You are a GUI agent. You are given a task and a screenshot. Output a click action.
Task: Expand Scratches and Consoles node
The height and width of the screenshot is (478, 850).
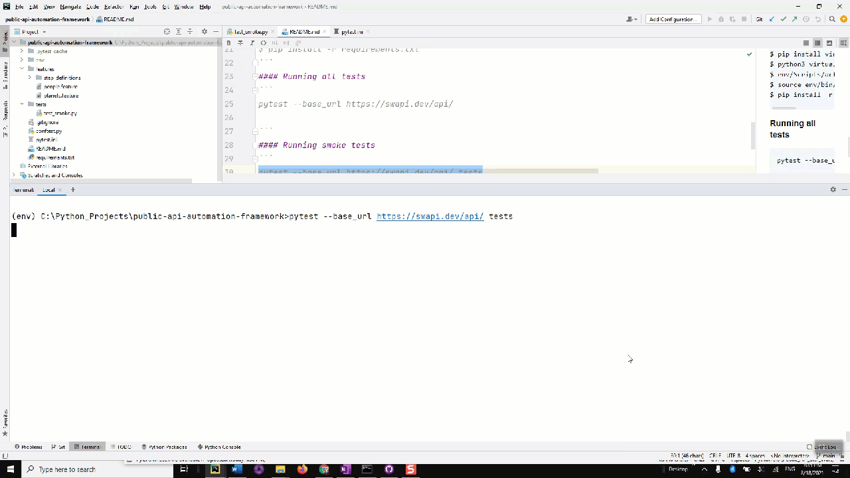click(x=14, y=175)
